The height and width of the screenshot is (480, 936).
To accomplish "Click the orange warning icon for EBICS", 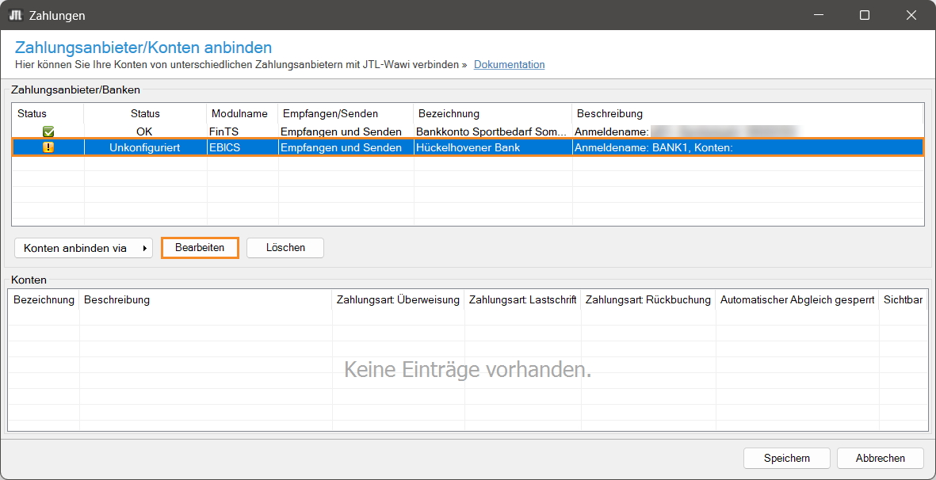I will 48,147.
